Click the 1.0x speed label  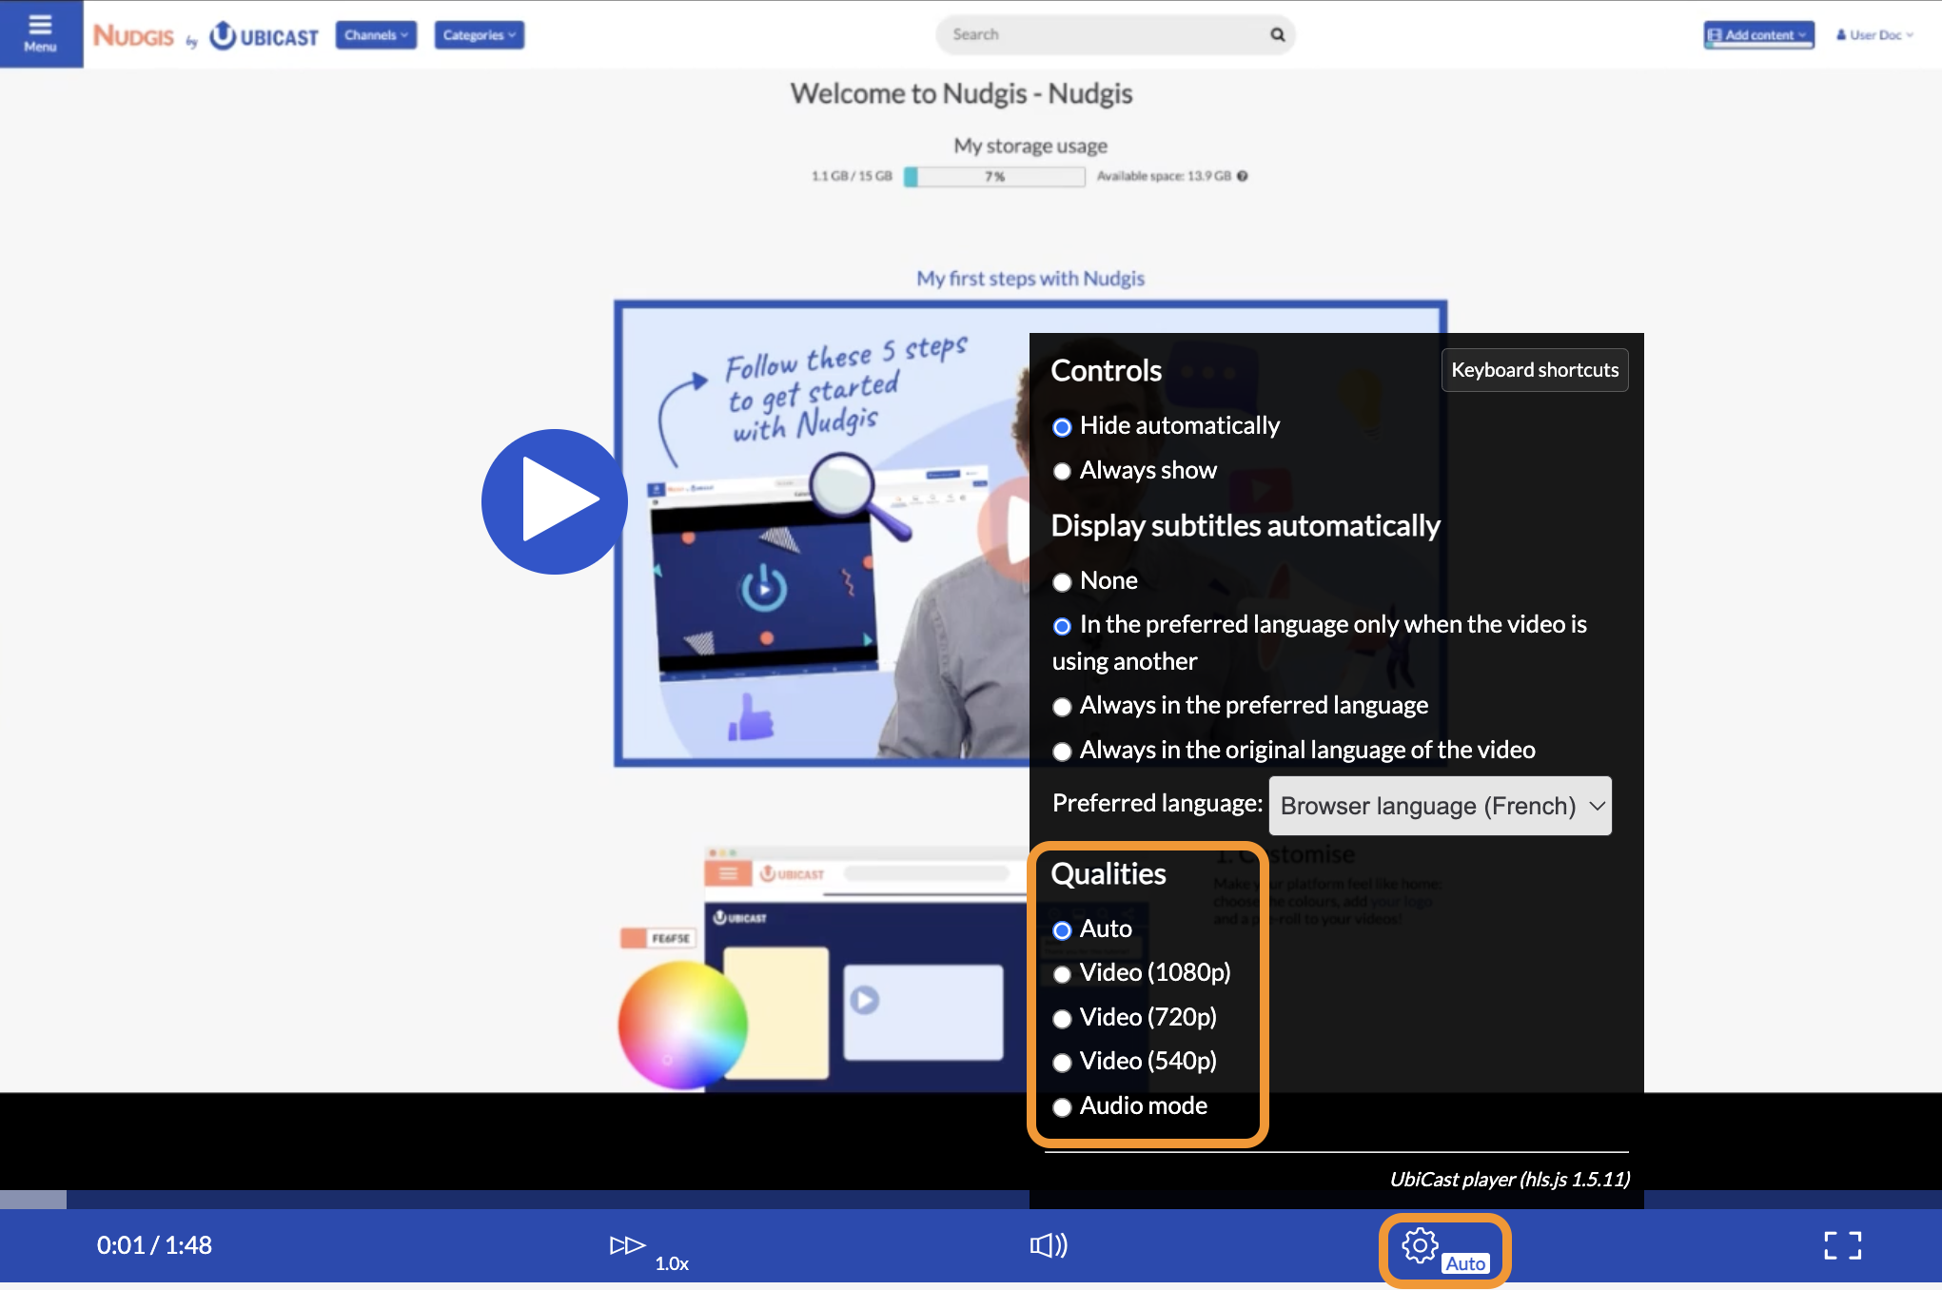[x=672, y=1263]
